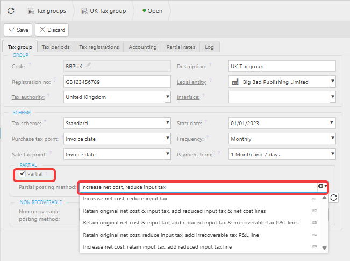Untick the Partial checkbox
350x261 pixels.
click(23, 173)
